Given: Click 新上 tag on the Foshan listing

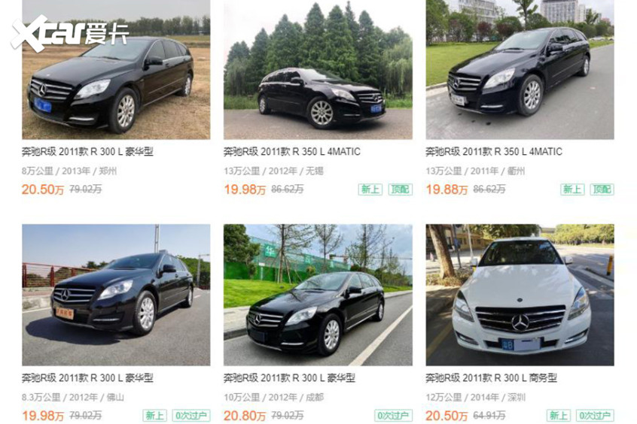Looking at the screenshot, I should point(155,416).
